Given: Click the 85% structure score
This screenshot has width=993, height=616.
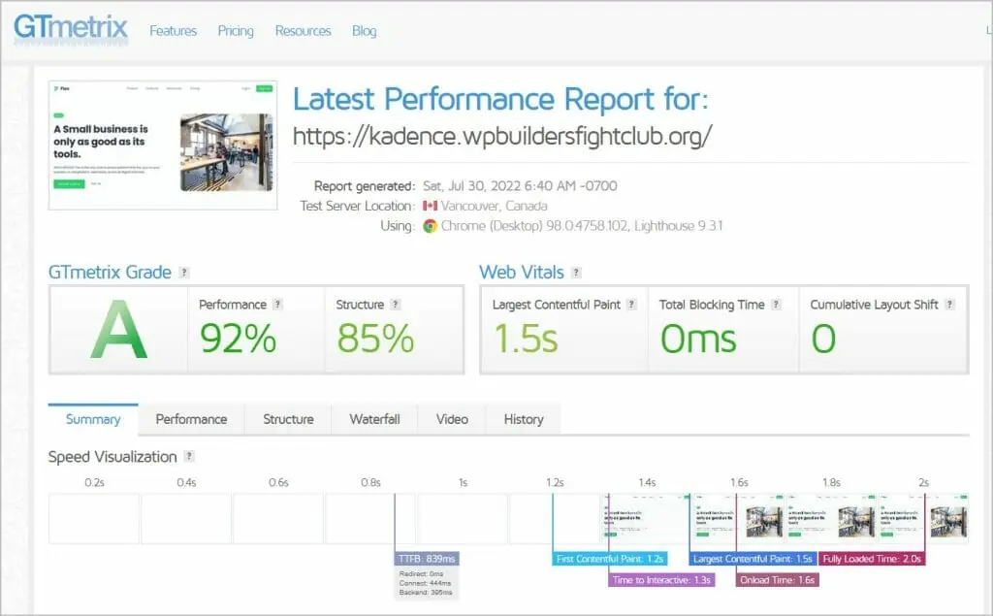Looking at the screenshot, I should [375, 339].
